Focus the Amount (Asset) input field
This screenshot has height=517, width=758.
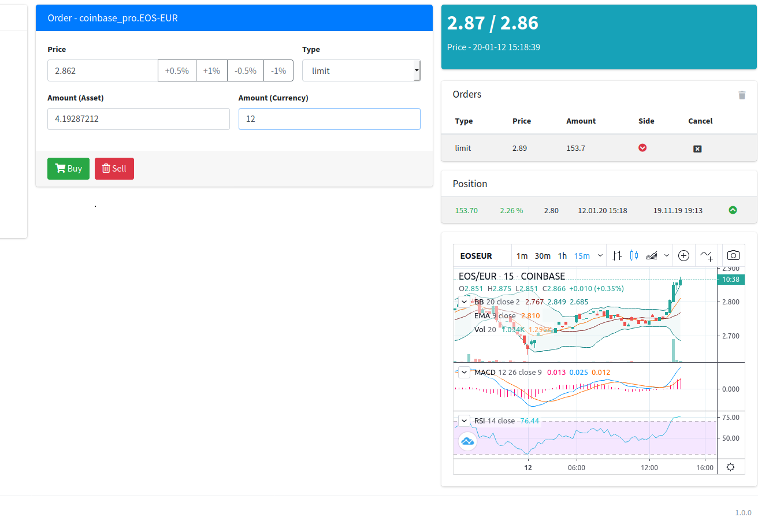(x=139, y=119)
